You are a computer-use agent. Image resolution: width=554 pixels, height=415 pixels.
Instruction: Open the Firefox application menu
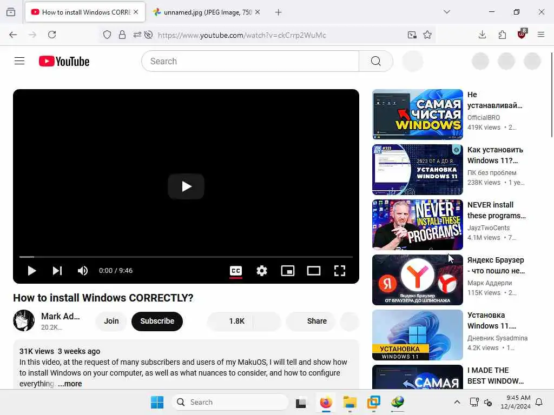[x=541, y=35]
